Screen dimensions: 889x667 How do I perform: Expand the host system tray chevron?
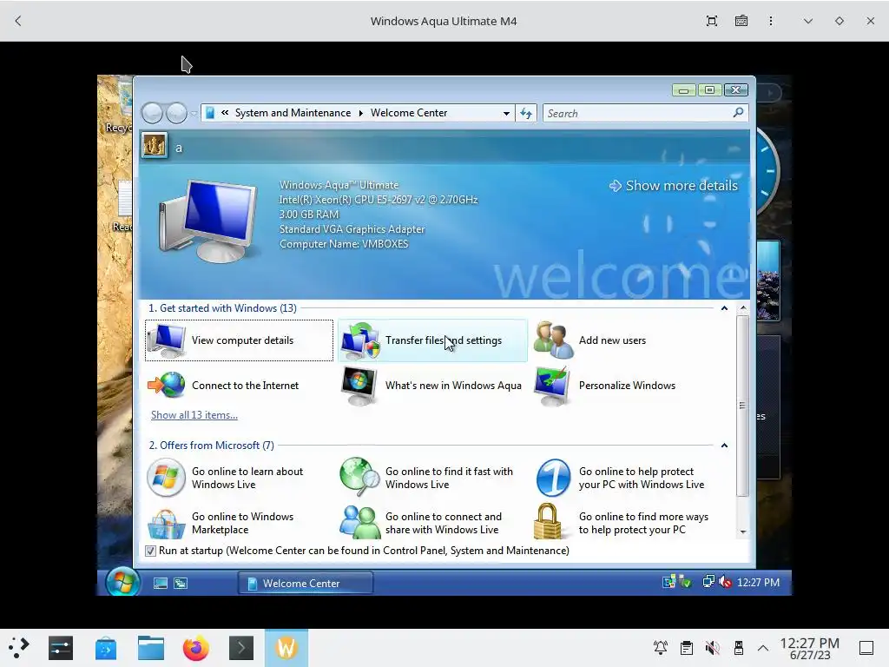[x=763, y=648]
